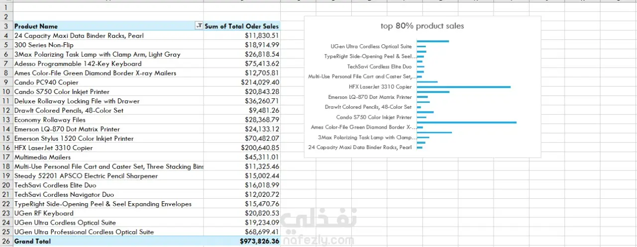Image resolution: width=637 pixels, height=247 pixels.
Task: Select the Economy Rollaway Files cell
Action: [x=108, y=120]
